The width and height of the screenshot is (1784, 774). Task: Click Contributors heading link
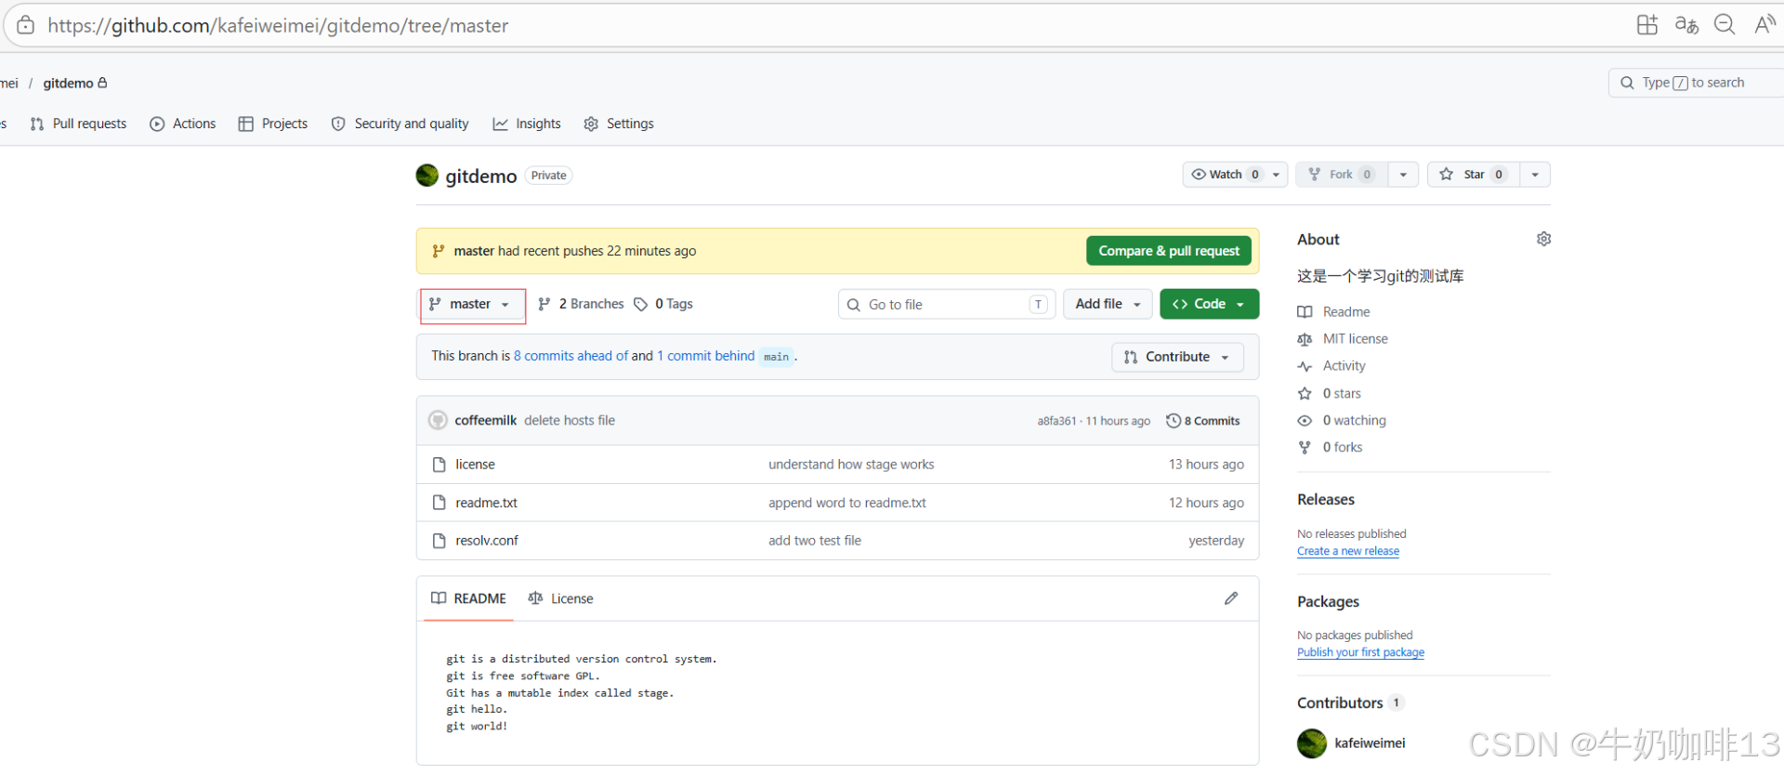1340,703
